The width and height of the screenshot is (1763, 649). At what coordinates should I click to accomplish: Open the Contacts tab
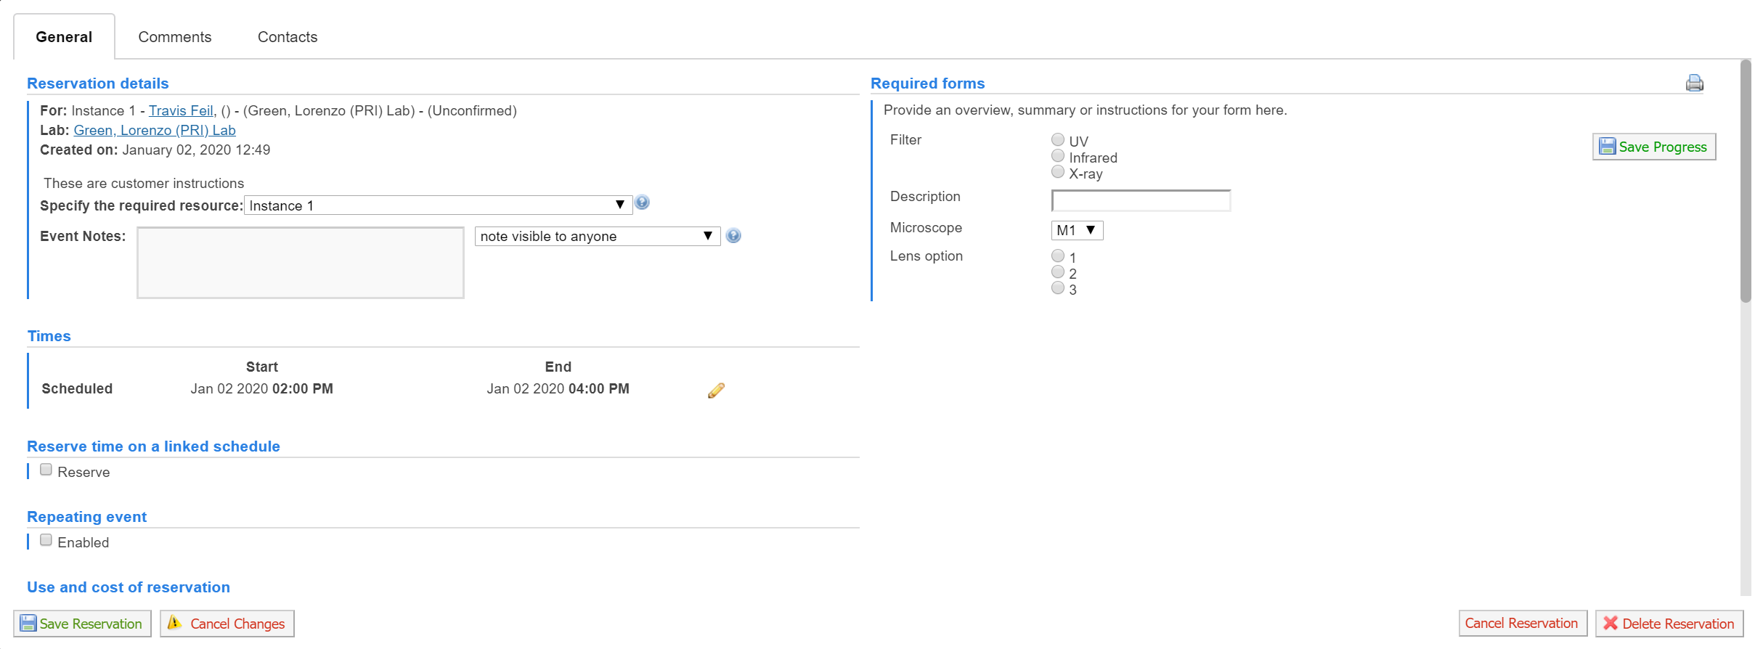pos(288,37)
